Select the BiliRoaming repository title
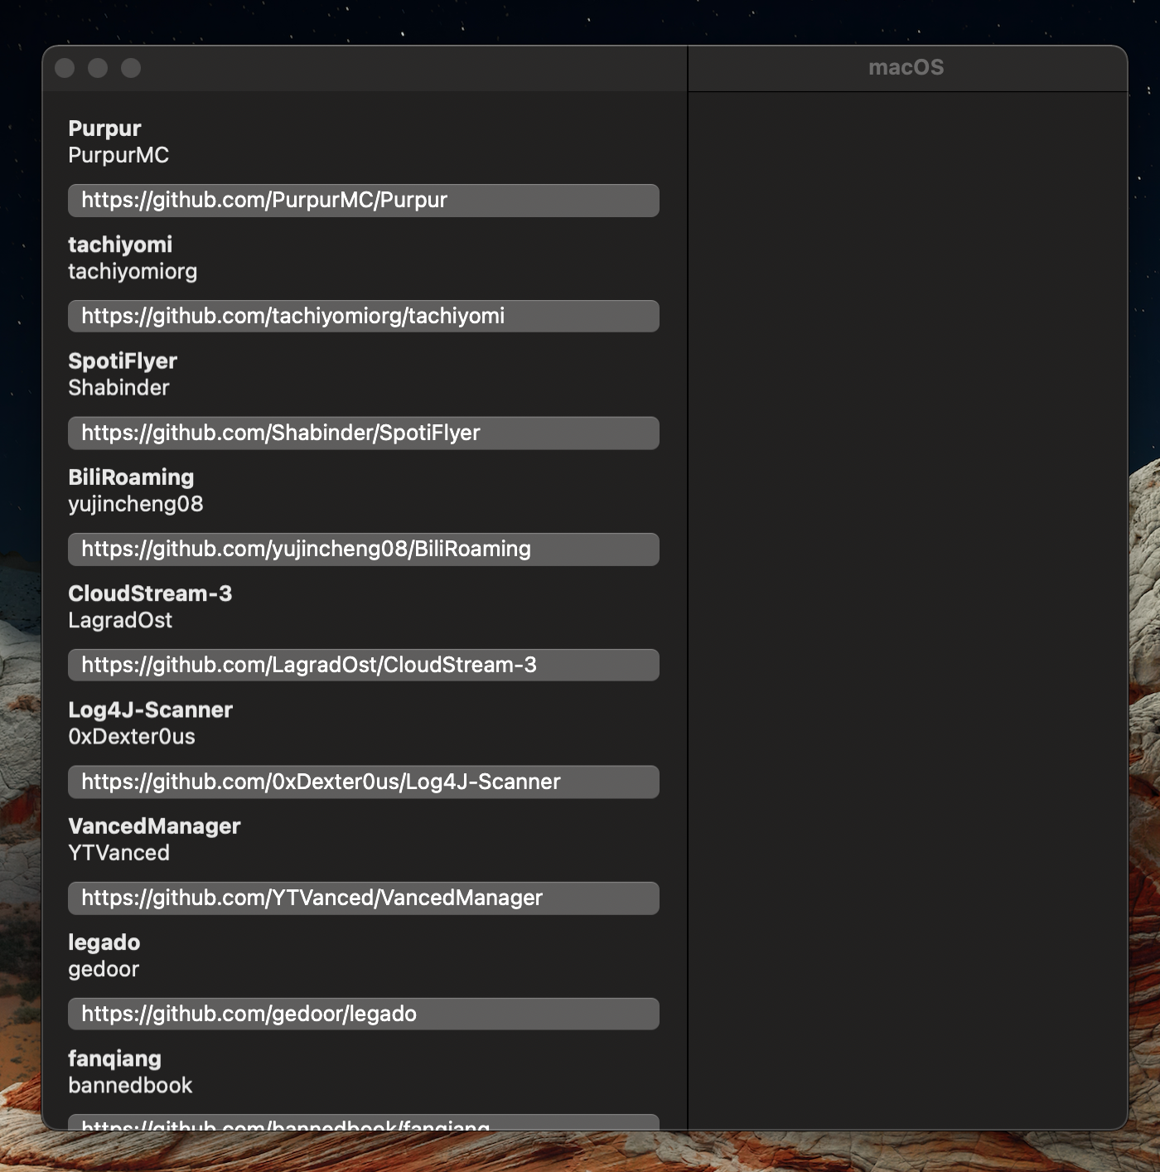The image size is (1160, 1172). pyautogui.click(x=131, y=477)
